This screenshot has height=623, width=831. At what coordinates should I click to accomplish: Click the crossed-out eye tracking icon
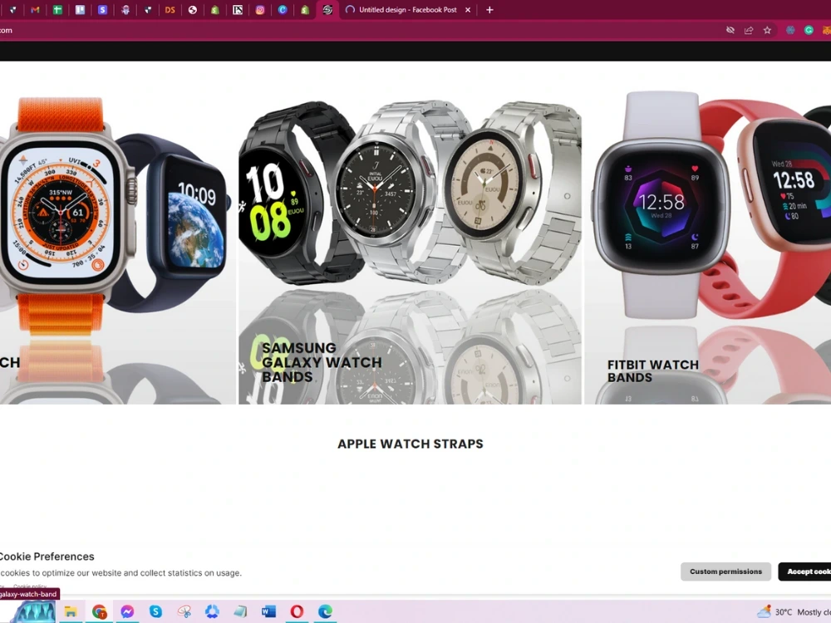pos(730,30)
